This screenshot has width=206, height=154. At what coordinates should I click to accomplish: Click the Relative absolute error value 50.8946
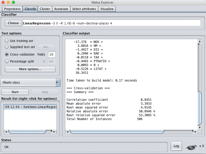(x=145, y=111)
